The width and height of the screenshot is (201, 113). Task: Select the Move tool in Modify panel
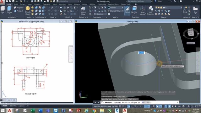pyautogui.click(x=68, y=8)
